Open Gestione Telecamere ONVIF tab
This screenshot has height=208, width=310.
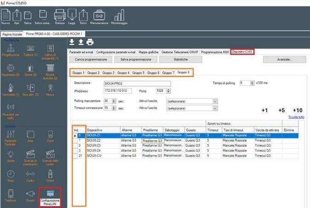coord(180,52)
